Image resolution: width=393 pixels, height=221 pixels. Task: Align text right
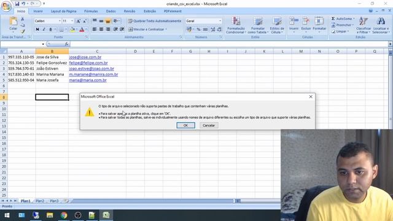108,29
